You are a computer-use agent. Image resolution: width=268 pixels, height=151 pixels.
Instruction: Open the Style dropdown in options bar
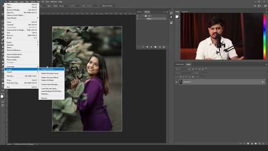pos(63,6)
